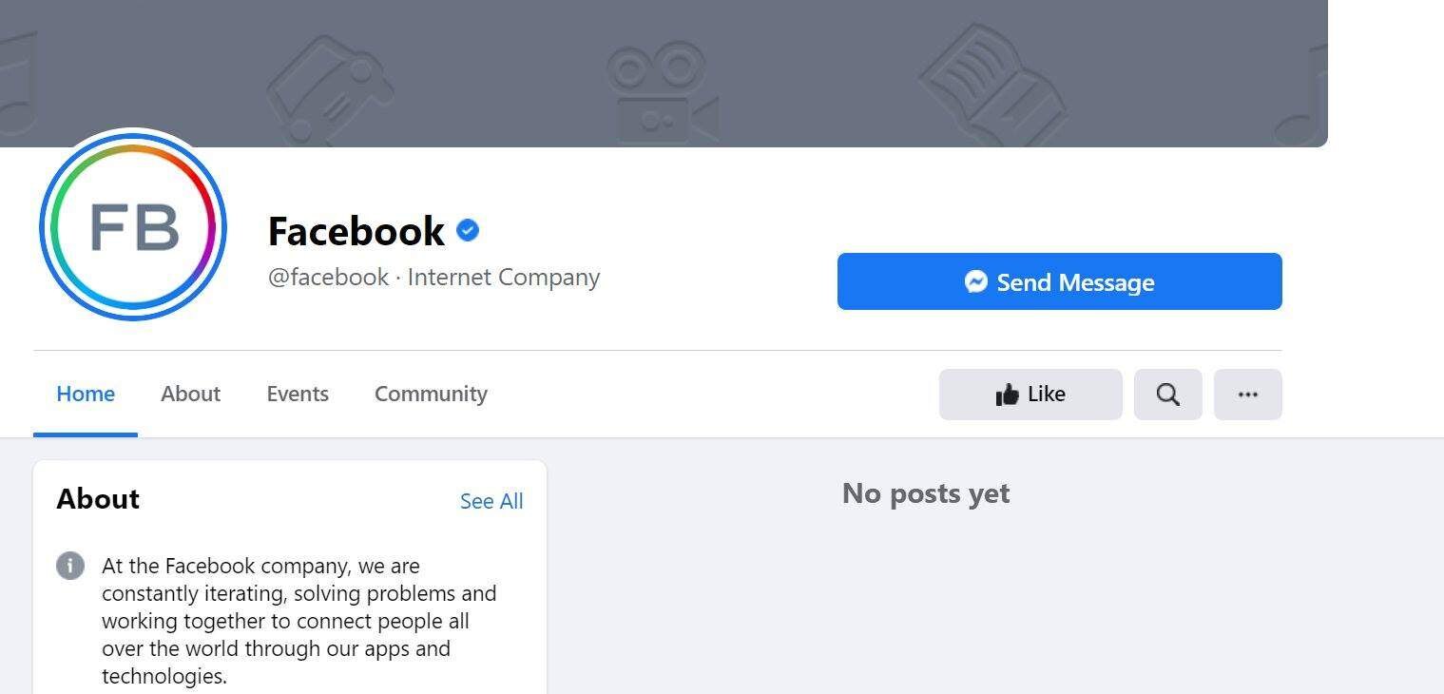Click the About section heading
The height and width of the screenshot is (694, 1444).
(98, 499)
